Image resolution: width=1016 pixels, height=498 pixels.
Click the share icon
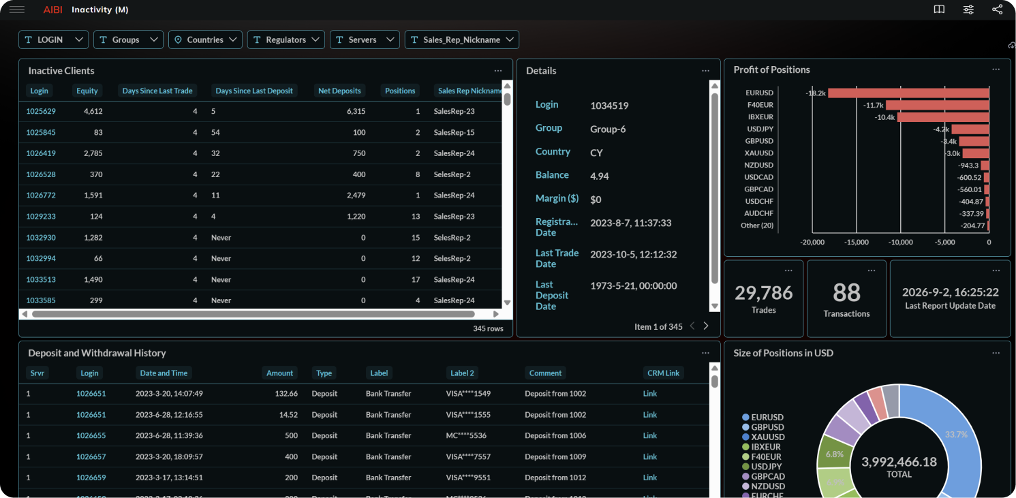997,10
